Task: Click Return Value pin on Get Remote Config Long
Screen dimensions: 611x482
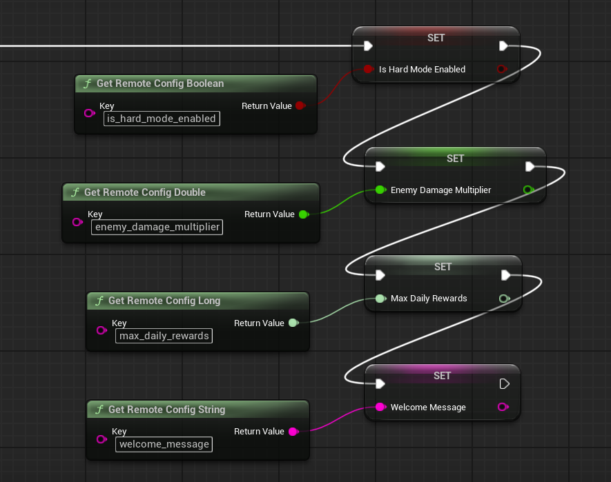Action: (x=293, y=323)
